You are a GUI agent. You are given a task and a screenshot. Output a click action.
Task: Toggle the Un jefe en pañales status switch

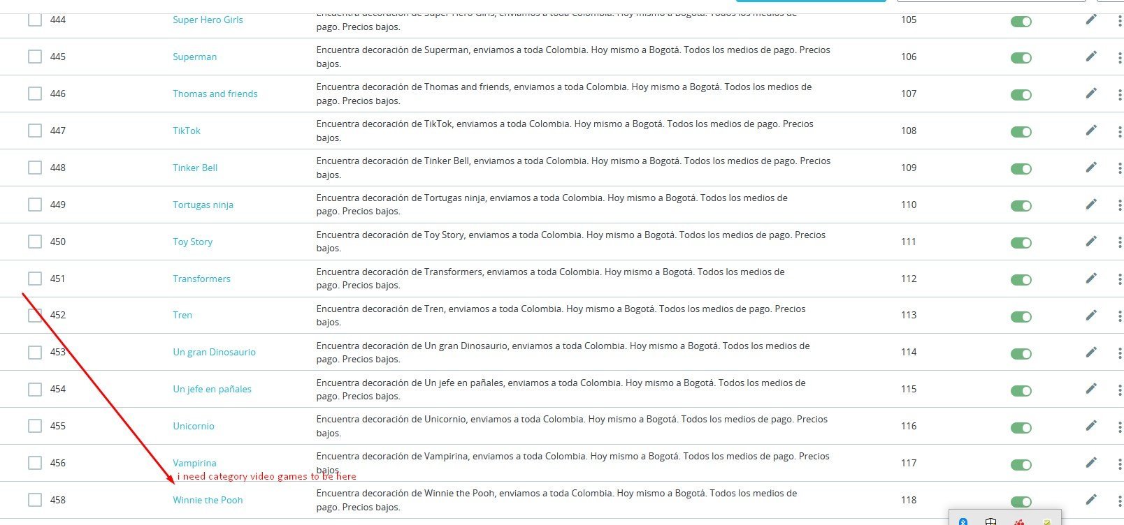tap(1021, 391)
